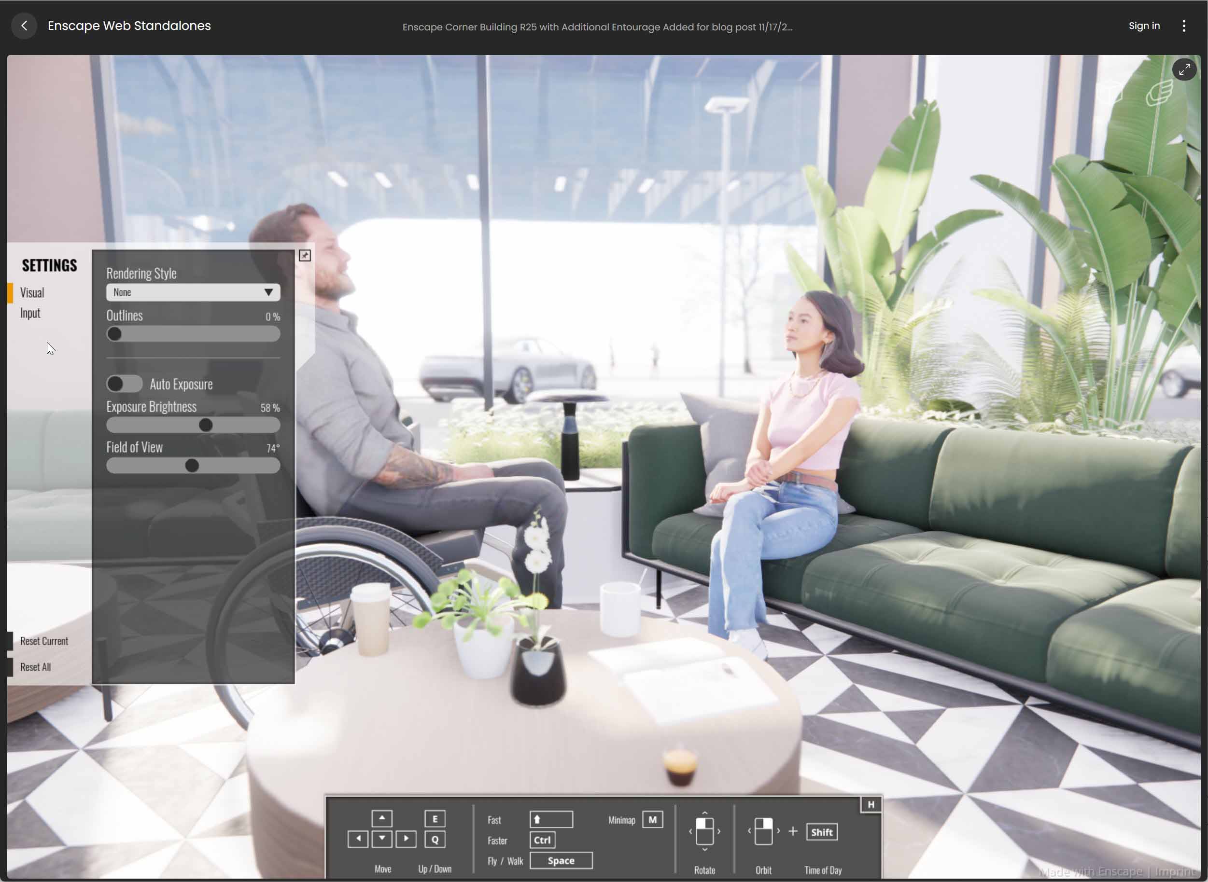The image size is (1208, 882).
Task: Open the three-dot overflow menu
Action: [1183, 25]
